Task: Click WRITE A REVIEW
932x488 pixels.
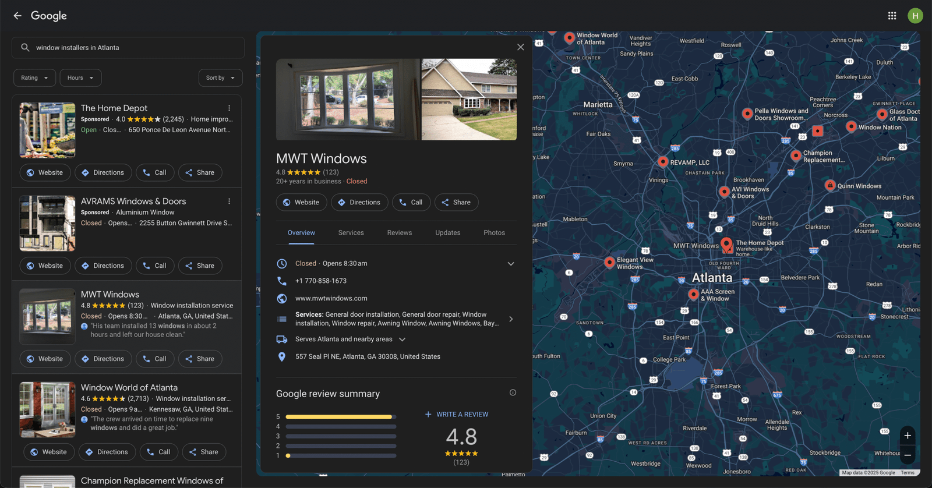Action: point(457,415)
